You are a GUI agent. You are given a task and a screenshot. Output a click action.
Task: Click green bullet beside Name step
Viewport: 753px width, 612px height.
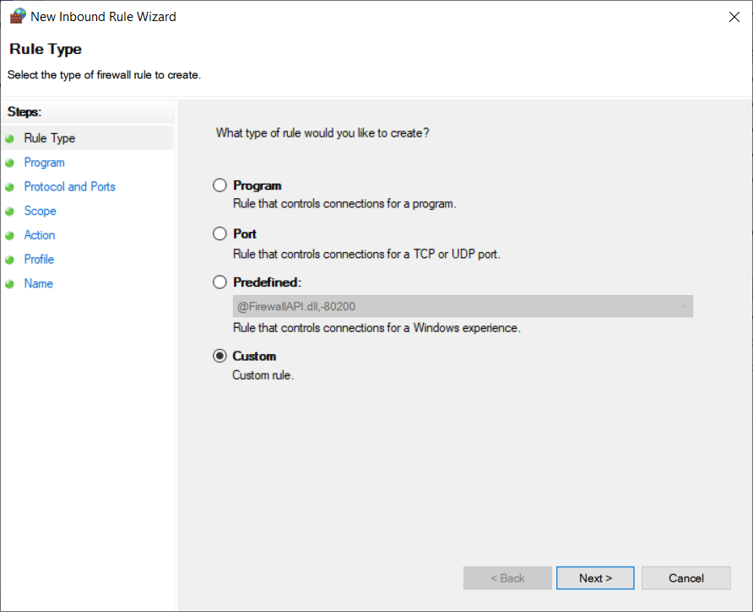click(10, 284)
